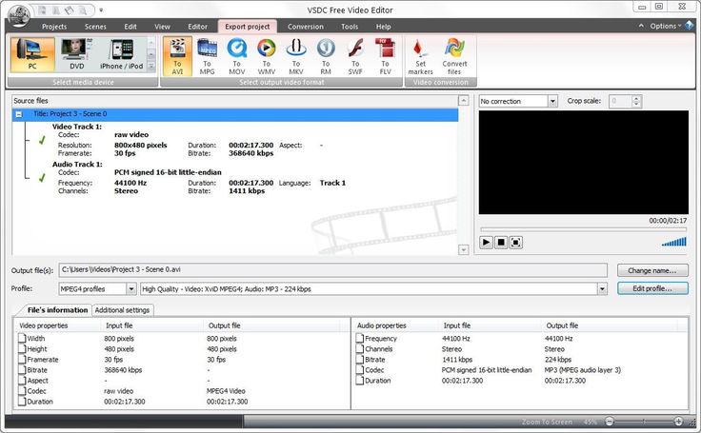Viewport: 701px width, 433px height.
Task: Open the Convert files tool
Action: (454, 54)
